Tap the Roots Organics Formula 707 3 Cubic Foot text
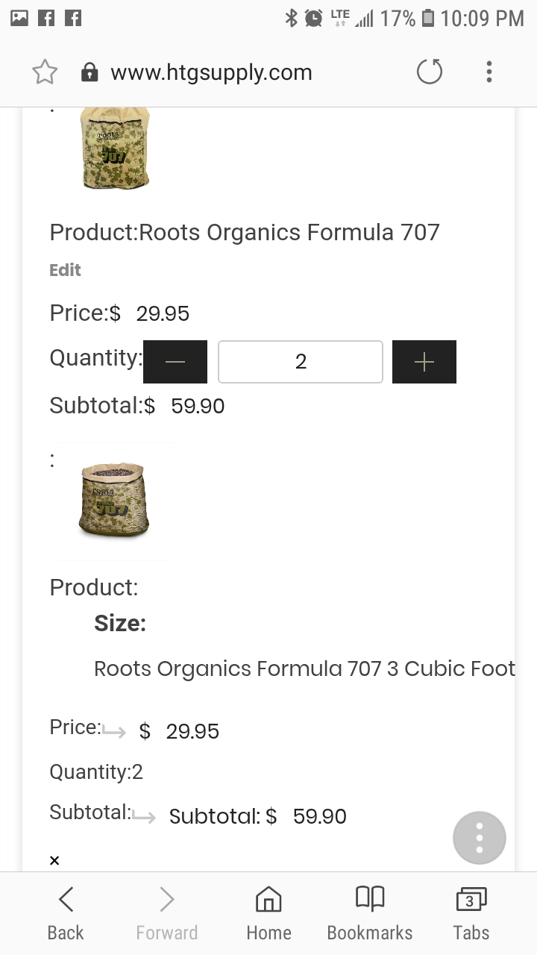 (x=304, y=668)
